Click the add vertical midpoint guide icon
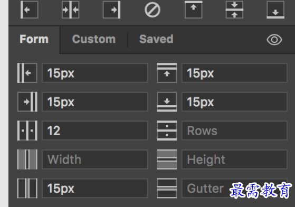 coord(70,10)
